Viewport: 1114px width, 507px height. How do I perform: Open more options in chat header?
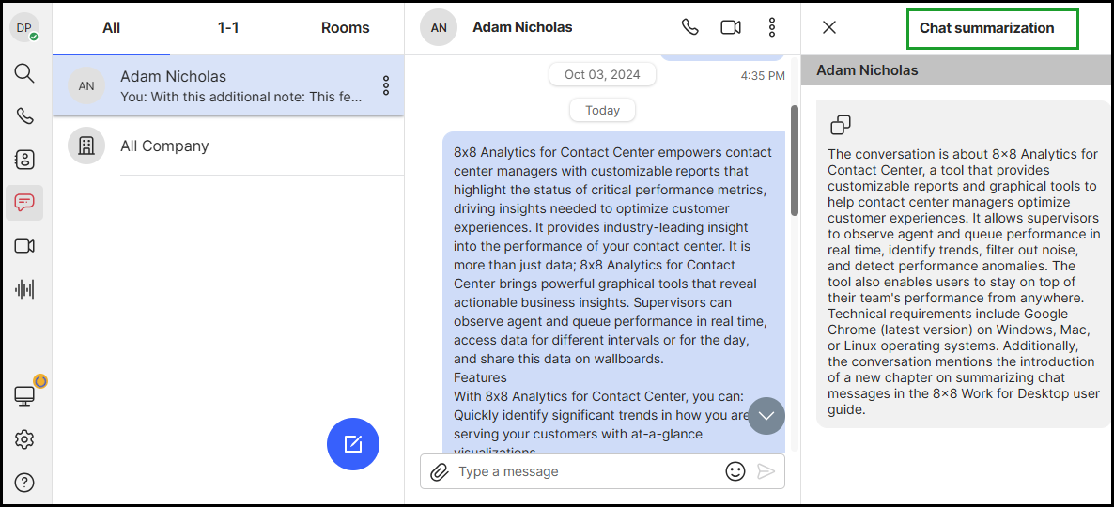click(772, 27)
